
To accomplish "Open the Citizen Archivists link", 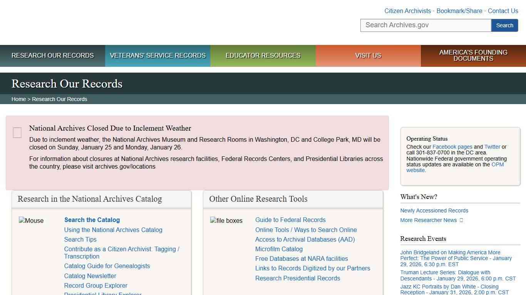I will click(x=407, y=11).
